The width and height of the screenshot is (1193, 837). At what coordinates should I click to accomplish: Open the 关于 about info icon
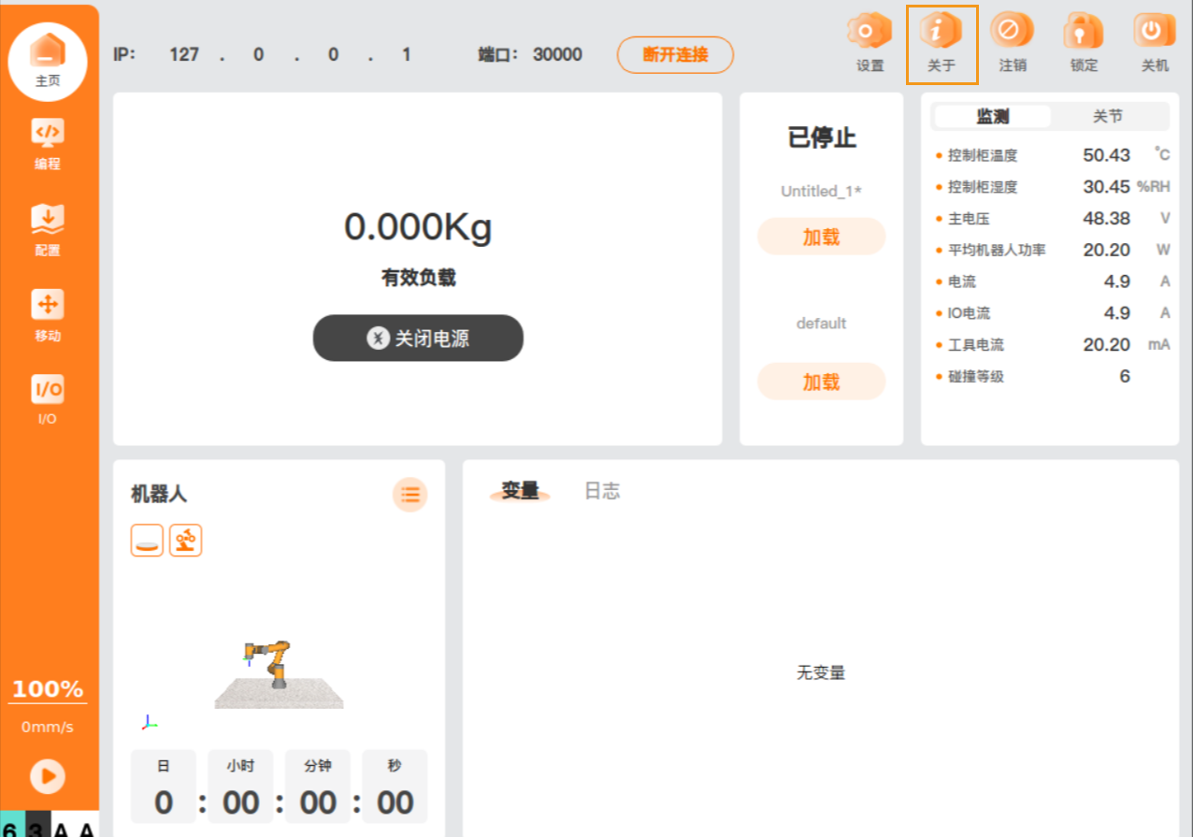tap(941, 43)
